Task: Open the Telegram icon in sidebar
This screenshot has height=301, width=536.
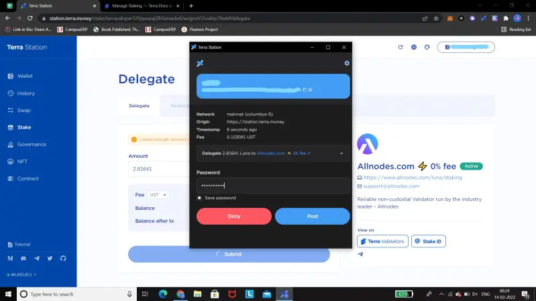Action: point(37,259)
